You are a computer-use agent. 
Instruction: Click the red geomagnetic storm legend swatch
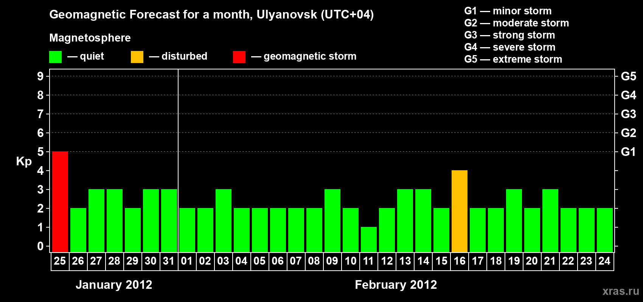[x=239, y=57]
